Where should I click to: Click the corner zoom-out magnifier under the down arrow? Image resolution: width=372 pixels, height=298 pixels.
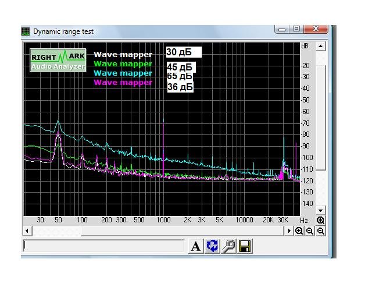pyautogui.click(x=320, y=230)
